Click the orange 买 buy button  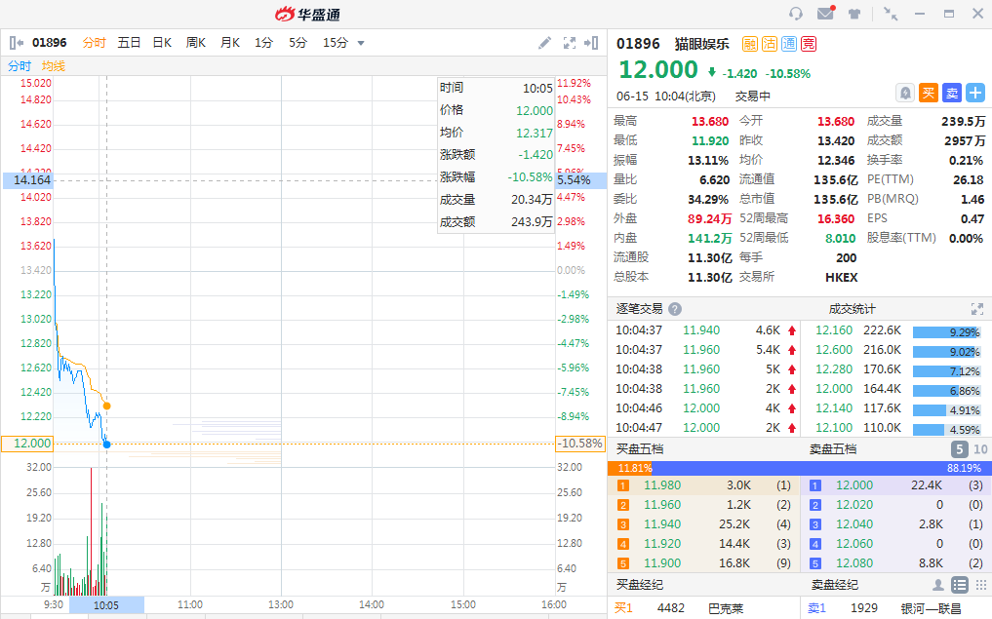pyautogui.click(x=929, y=93)
